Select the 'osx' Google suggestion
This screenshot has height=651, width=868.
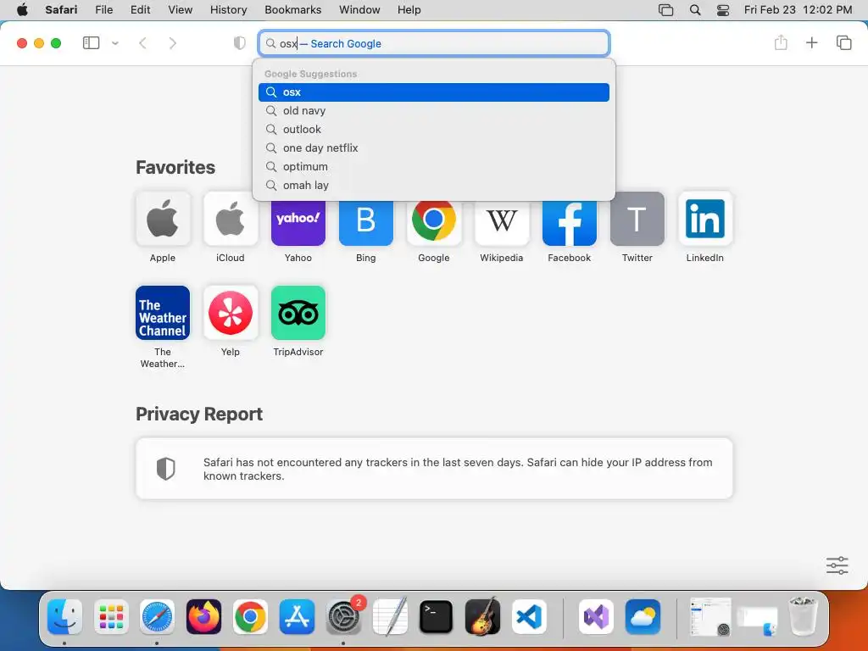[x=434, y=92]
